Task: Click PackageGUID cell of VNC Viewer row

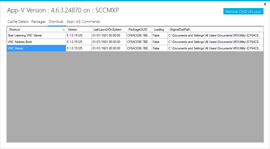Action: coord(139,48)
